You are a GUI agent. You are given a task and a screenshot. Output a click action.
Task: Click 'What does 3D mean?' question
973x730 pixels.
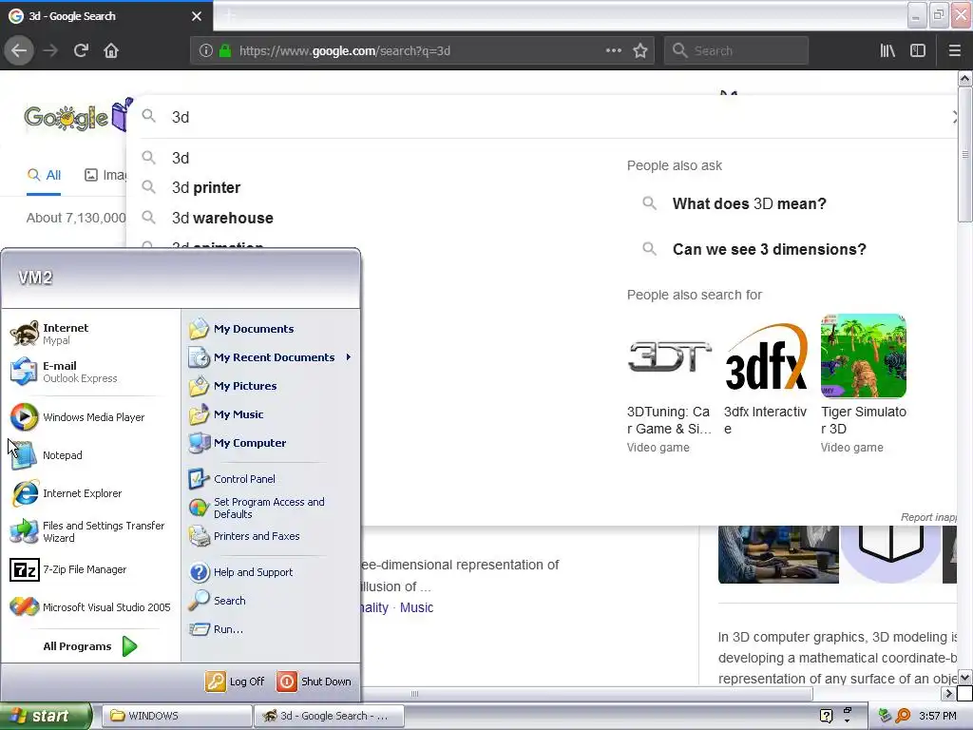(x=749, y=203)
